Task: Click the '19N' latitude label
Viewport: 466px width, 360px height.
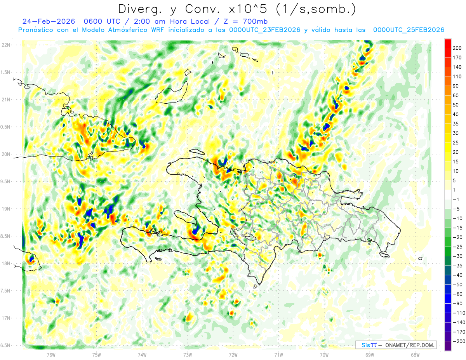Action: [6, 209]
